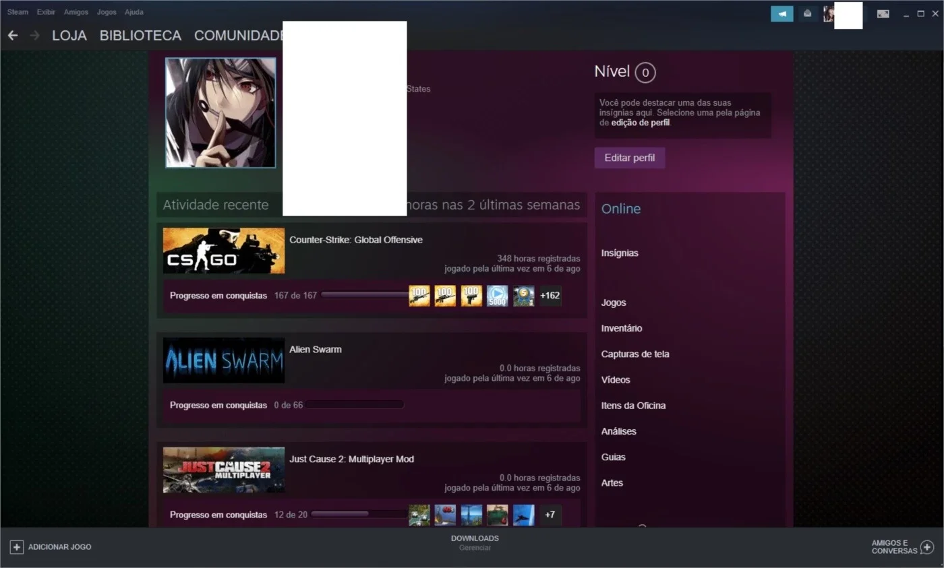
Task: Open the Just Cause 2 Multiplayer banner
Action: tap(224, 470)
